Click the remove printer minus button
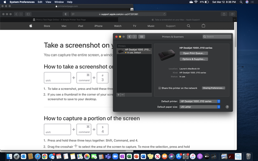Viewport: 258px width, 161px height. [x=123, y=95]
